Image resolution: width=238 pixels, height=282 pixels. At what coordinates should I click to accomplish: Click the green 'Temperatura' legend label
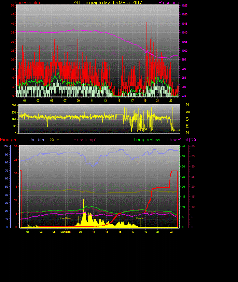tap(146, 140)
